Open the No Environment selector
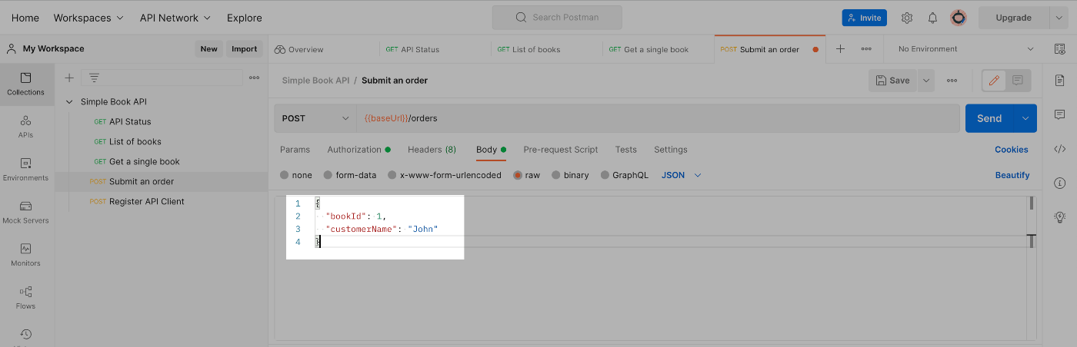 (966, 48)
